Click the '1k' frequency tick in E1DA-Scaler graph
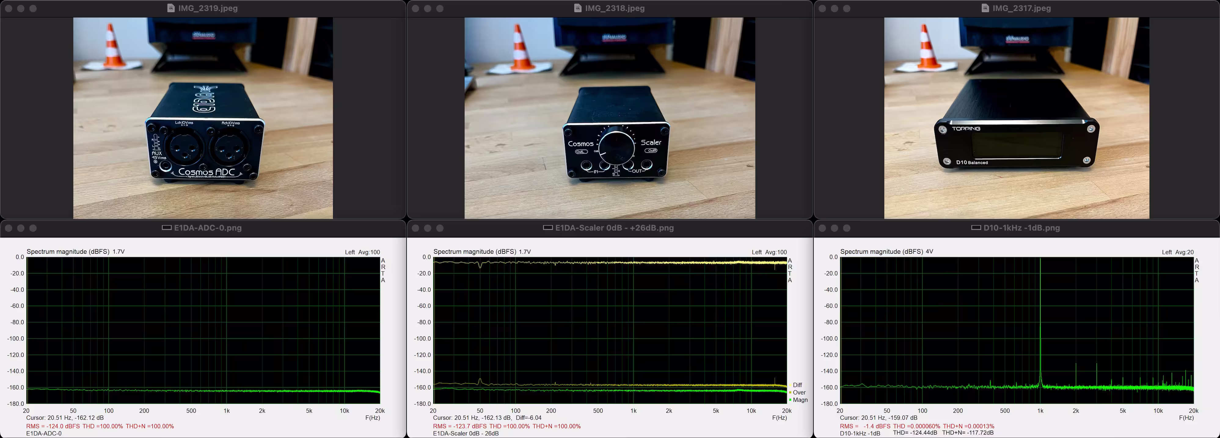This screenshot has width=1220, height=438. pyautogui.click(x=633, y=411)
